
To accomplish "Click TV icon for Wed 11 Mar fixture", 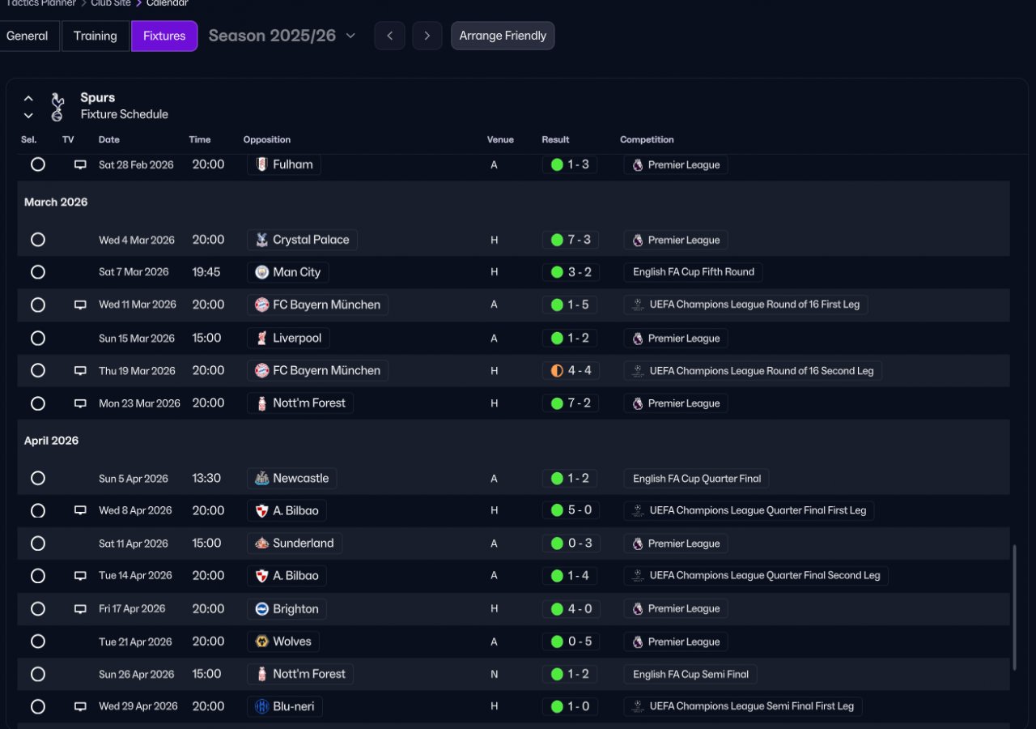I will point(80,305).
